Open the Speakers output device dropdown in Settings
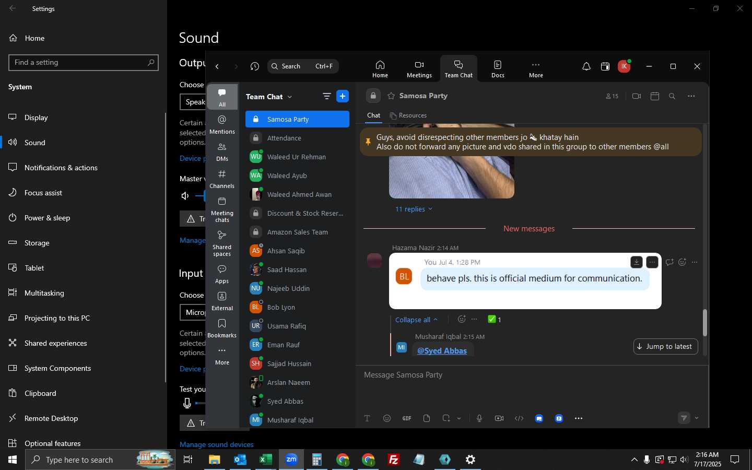 [x=193, y=102]
